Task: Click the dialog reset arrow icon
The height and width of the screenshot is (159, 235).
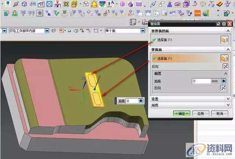Action: coord(218,24)
